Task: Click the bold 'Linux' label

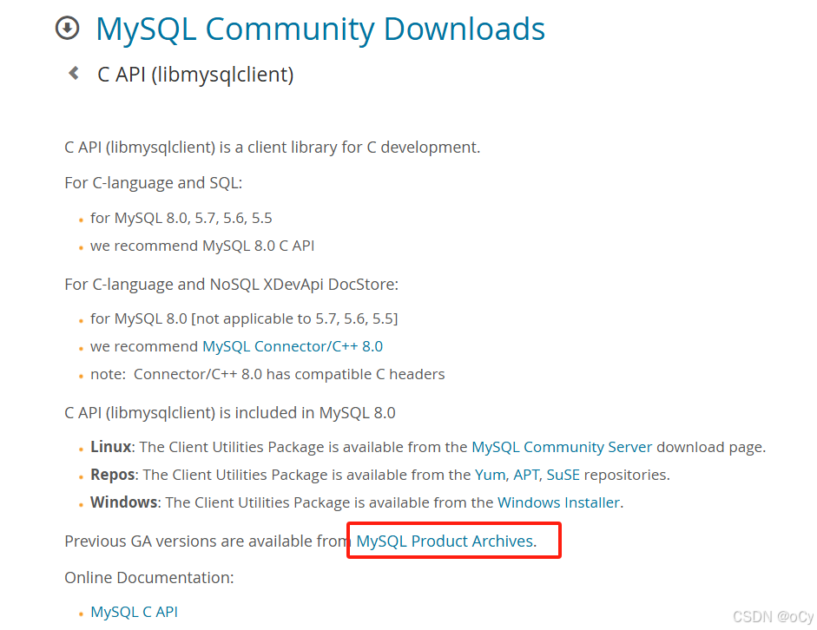Action: click(110, 447)
